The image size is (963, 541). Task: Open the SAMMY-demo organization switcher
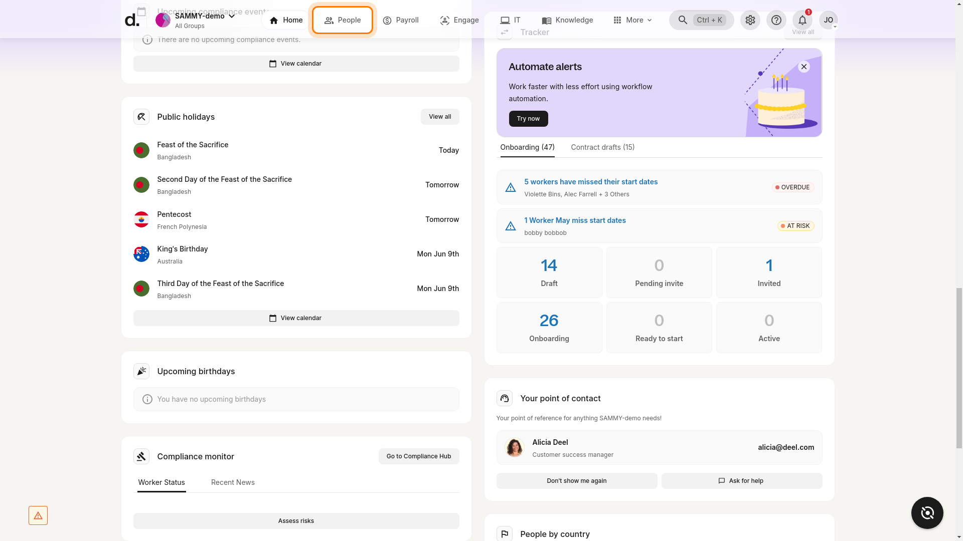pos(196,20)
